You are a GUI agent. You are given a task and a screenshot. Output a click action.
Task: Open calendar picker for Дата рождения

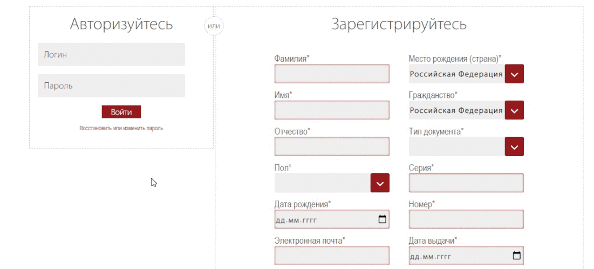pos(383,220)
